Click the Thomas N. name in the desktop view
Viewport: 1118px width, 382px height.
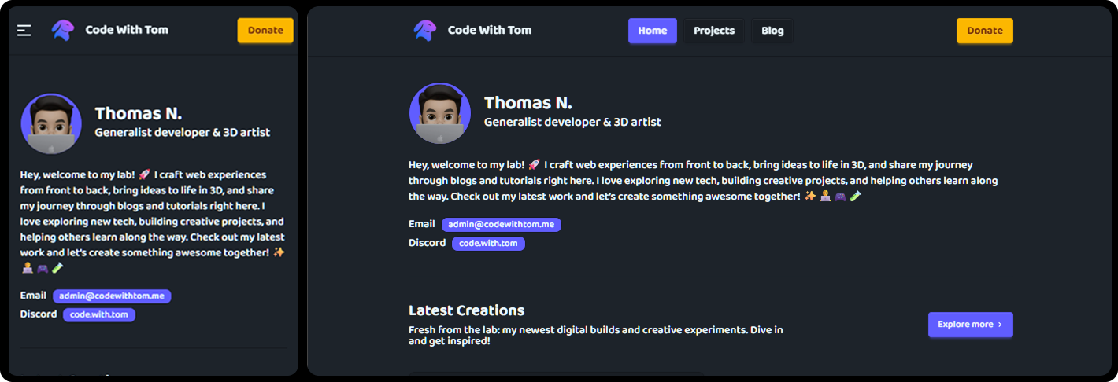coord(528,103)
